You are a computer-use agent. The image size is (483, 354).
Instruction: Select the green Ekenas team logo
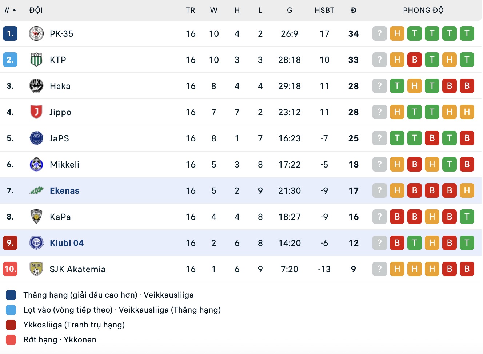click(36, 191)
